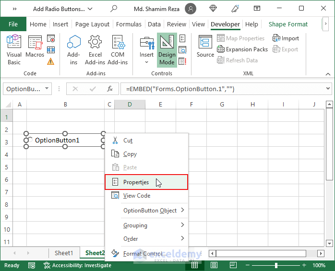Click the Record Macro icon
Viewport: 335px width, 271px height.
point(51,38)
